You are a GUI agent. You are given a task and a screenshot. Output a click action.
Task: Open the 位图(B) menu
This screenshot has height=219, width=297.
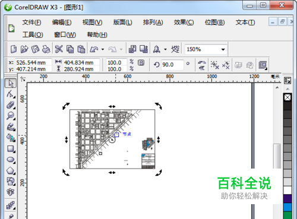pos(214,23)
